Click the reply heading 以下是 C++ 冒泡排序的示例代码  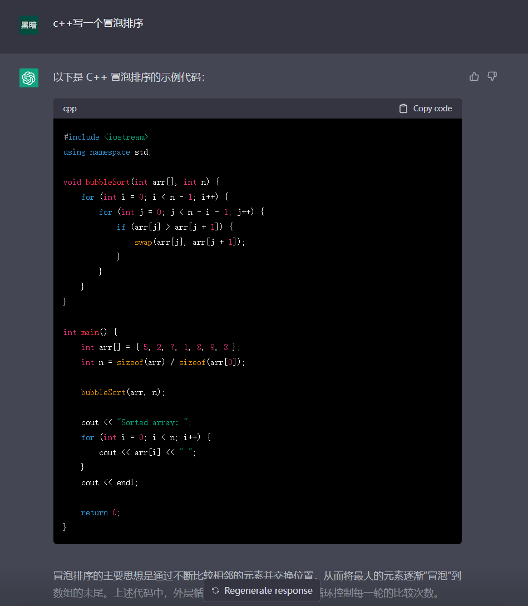click(129, 77)
